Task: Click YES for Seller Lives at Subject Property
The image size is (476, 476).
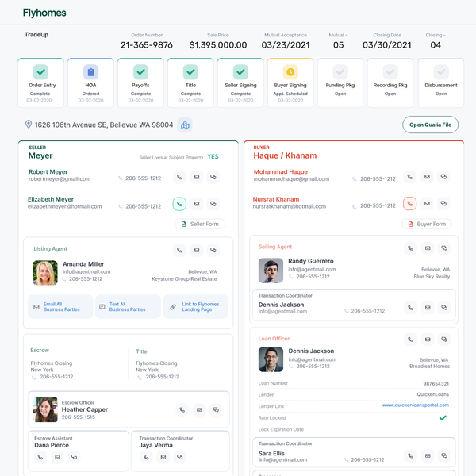Action: pos(213,156)
